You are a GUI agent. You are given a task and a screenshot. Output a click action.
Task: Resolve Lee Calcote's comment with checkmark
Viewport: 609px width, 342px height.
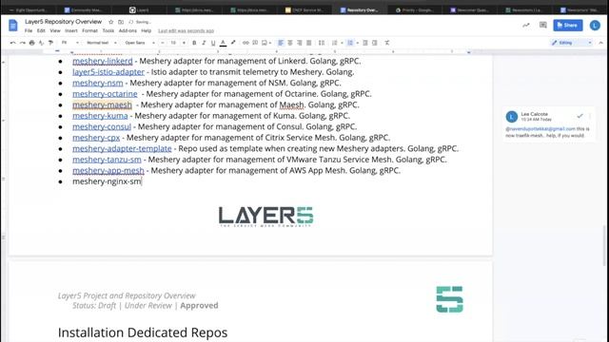580,116
